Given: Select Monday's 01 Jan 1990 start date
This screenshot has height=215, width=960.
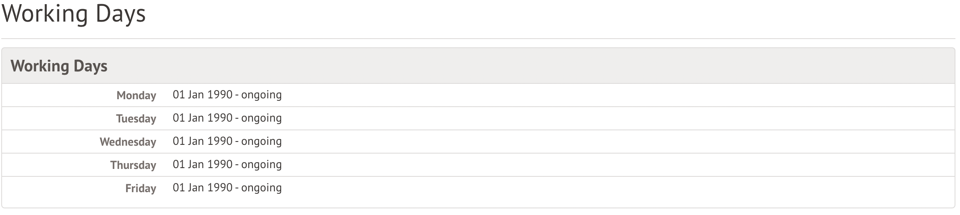Looking at the screenshot, I should click(x=202, y=95).
